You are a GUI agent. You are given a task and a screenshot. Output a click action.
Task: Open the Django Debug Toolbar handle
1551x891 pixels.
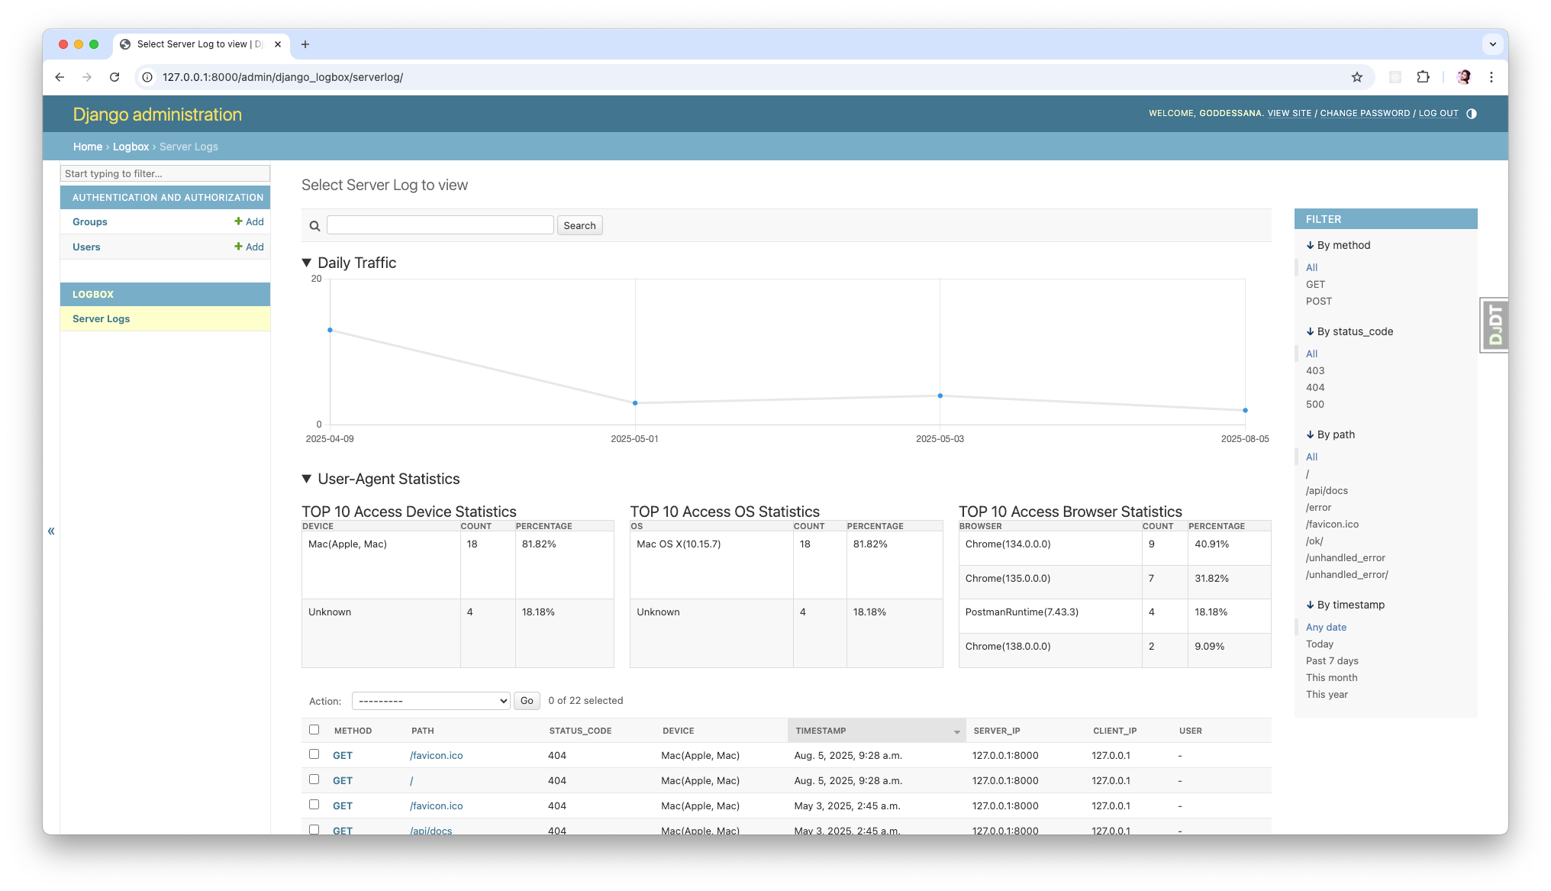pyautogui.click(x=1494, y=325)
